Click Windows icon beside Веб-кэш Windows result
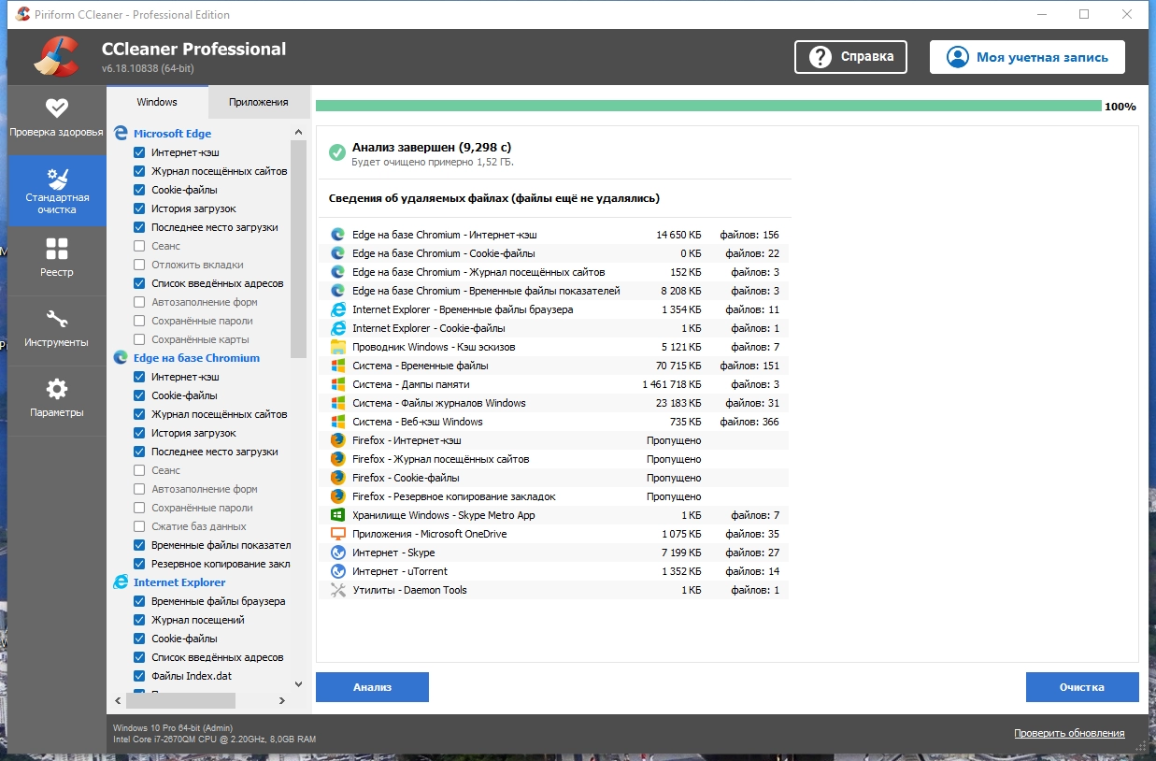The image size is (1156, 761). pyautogui.click(x=337, y=422)
